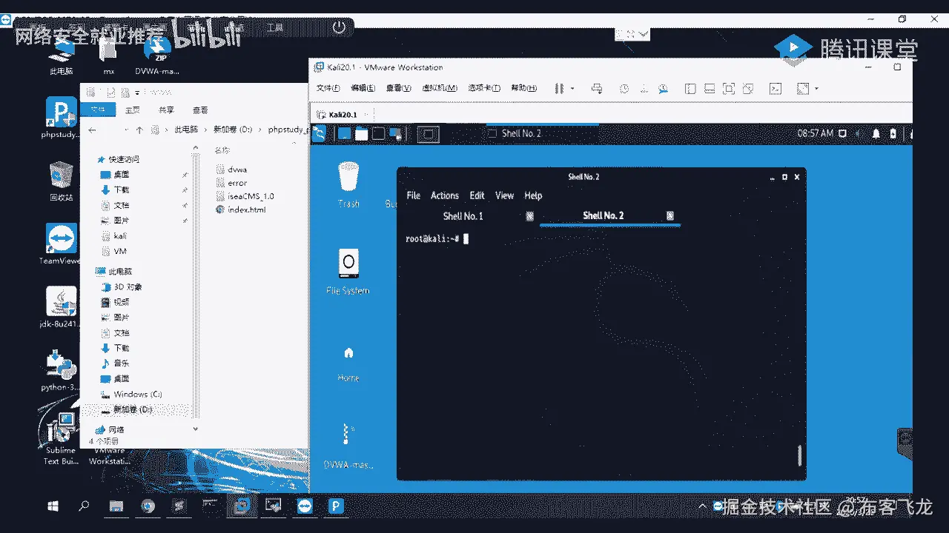Close the Shell No. 2 tab
Screen dimensions: 949x533
pos(670,215)
